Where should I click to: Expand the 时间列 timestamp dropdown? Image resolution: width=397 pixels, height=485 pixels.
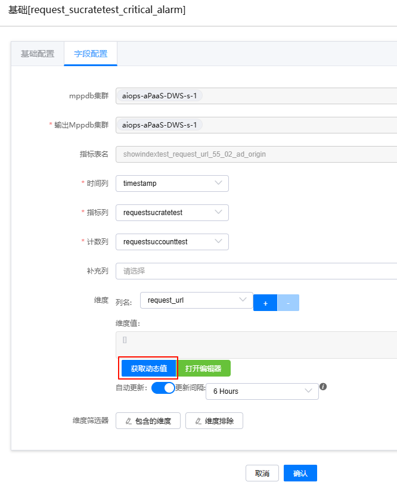click(x=172, y=184)
